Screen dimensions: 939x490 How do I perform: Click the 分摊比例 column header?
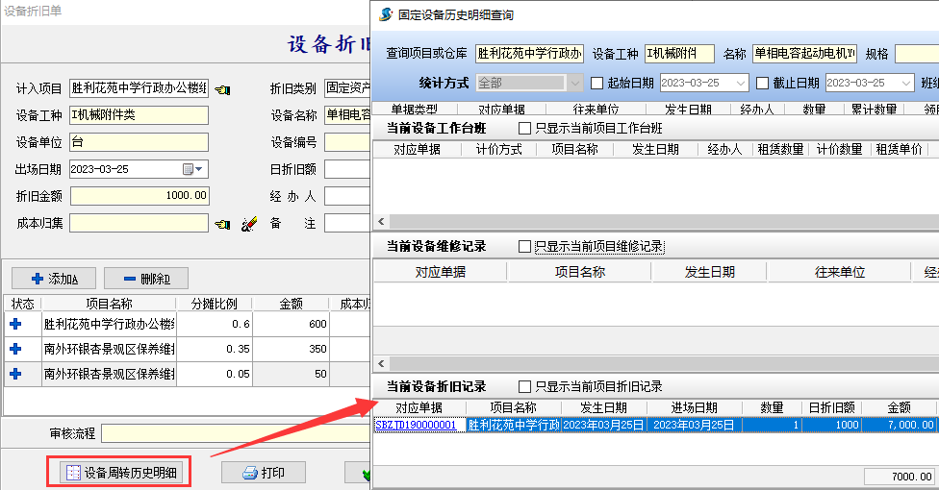point(214,304)
